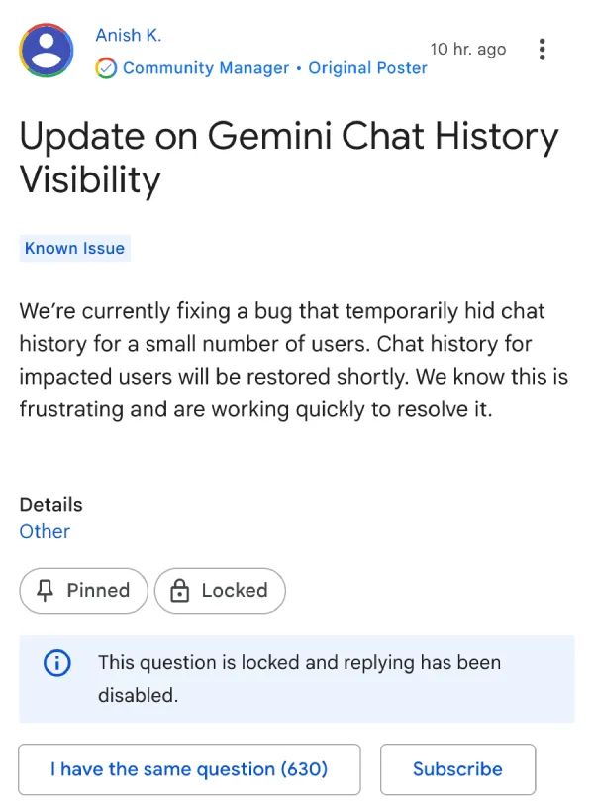Screen dimensions: 594x805
Task: Click the locked question notice text
Action: (299, 678)
